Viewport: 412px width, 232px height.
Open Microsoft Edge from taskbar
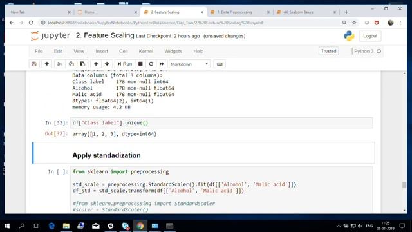click(x=51, y=226)
